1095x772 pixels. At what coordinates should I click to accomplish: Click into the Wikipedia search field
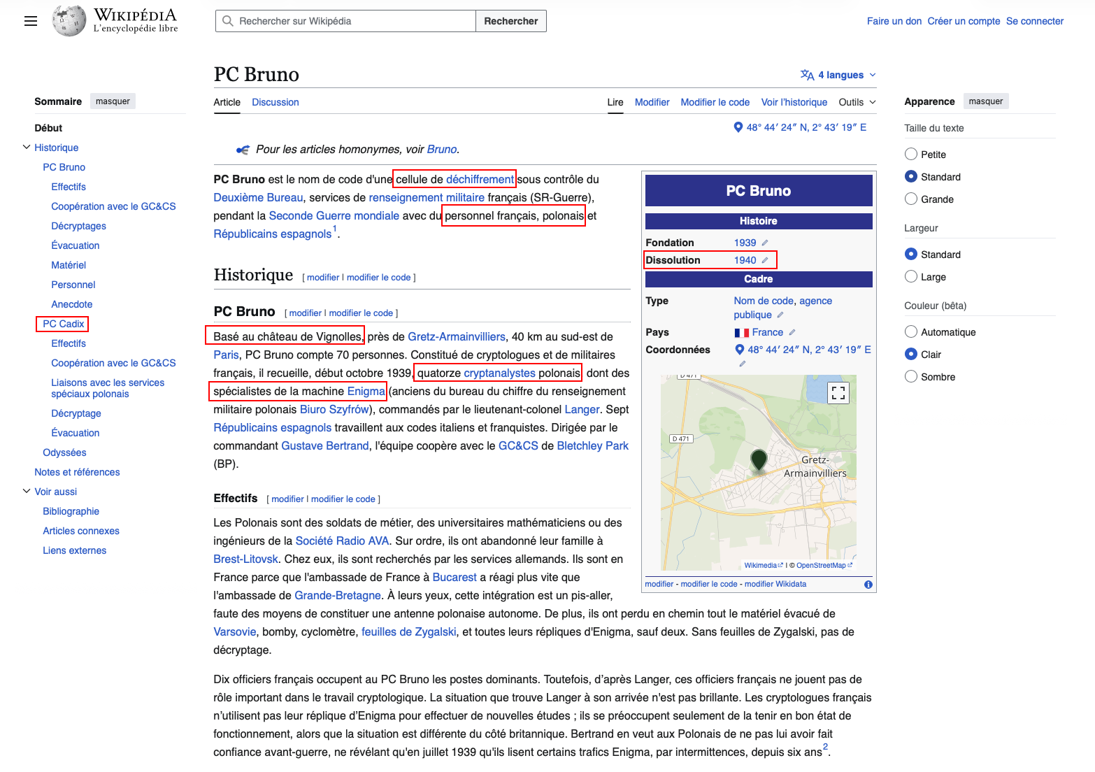coord(345,21)
